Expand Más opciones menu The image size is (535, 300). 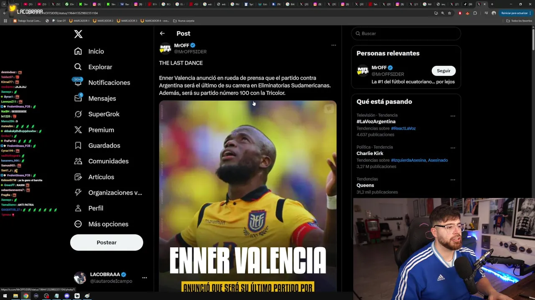point(101,224)
